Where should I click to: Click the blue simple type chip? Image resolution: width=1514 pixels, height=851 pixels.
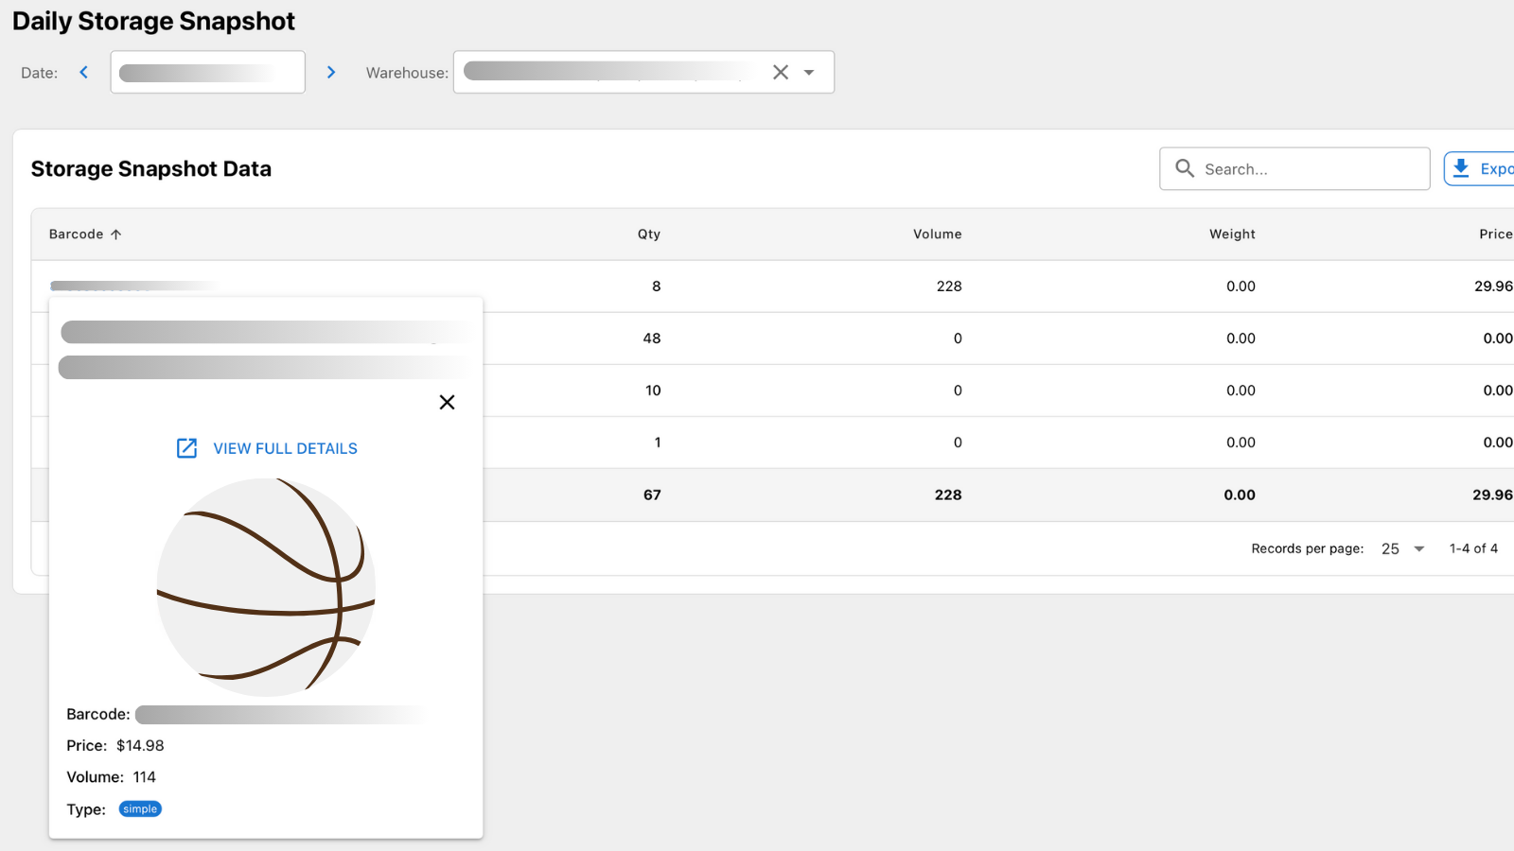[x=140, y=809]
